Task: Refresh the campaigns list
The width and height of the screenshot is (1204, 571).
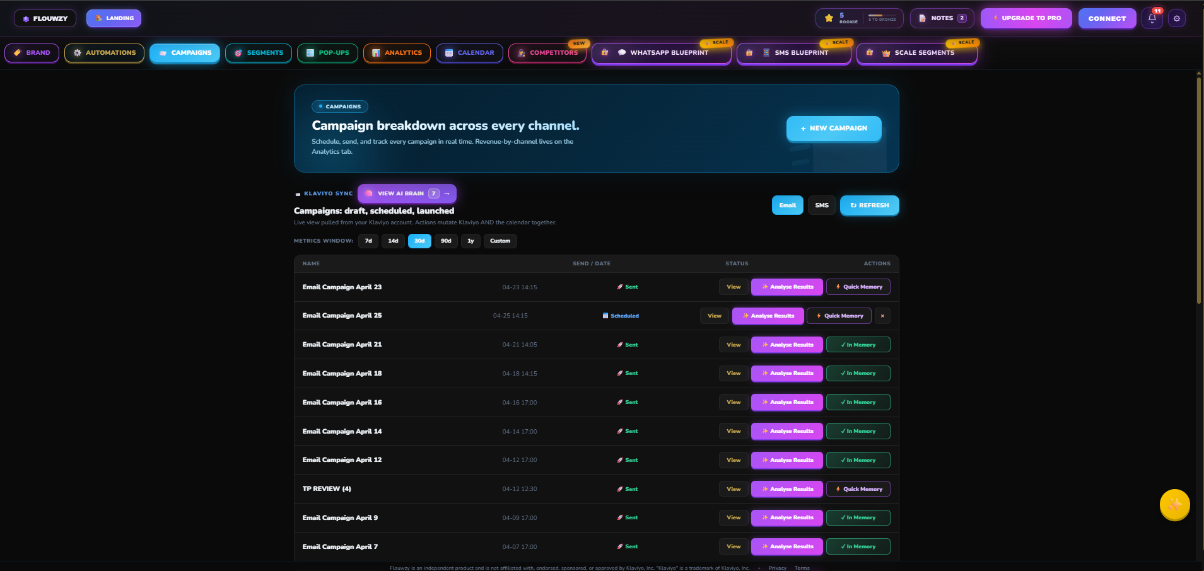Action: click(x=869, y=205)
